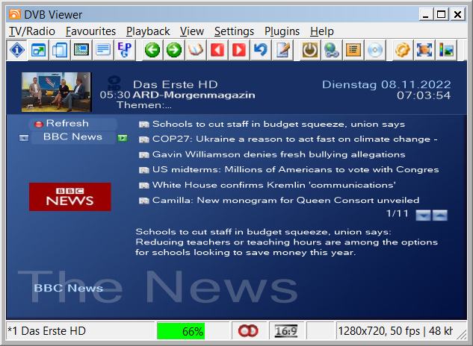Click the picture-in-picture screen toolbar icon

pos(81,50)
